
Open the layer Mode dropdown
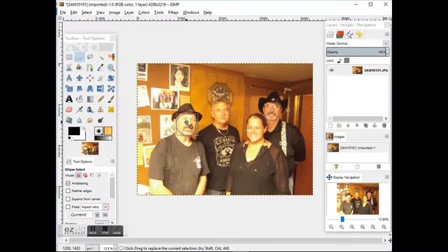[x=386, y=43]
